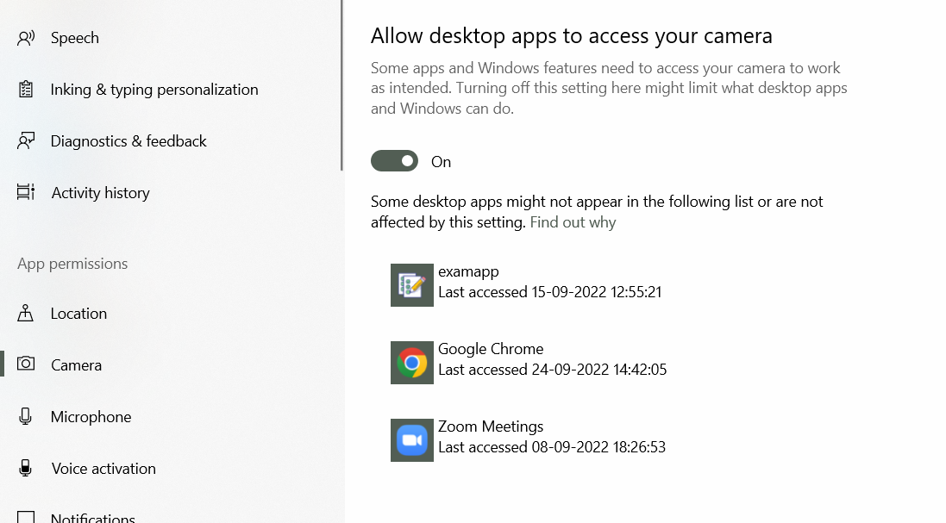Click the Camera icon in sidebar

tap(26, 365)
